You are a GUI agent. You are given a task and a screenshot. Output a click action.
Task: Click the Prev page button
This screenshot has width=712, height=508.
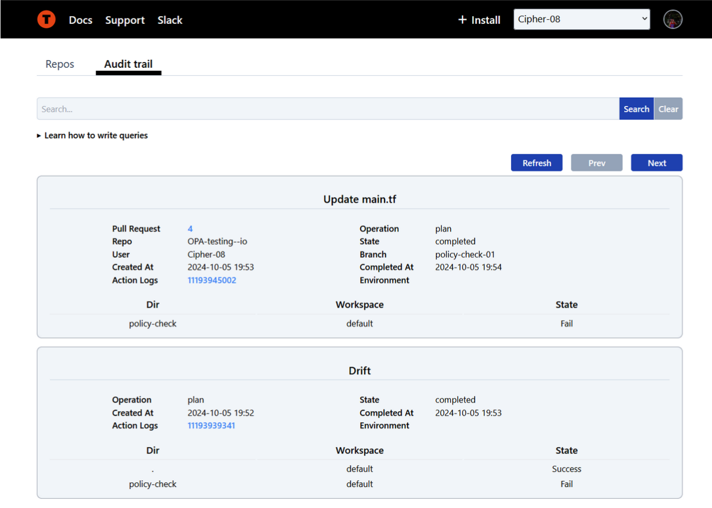click(x=597, y=163)
